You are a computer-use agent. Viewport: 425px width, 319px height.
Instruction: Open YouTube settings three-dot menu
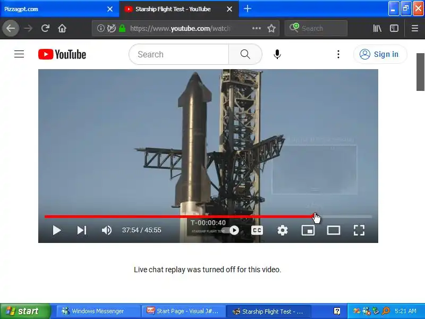click(x=338, y=54)
